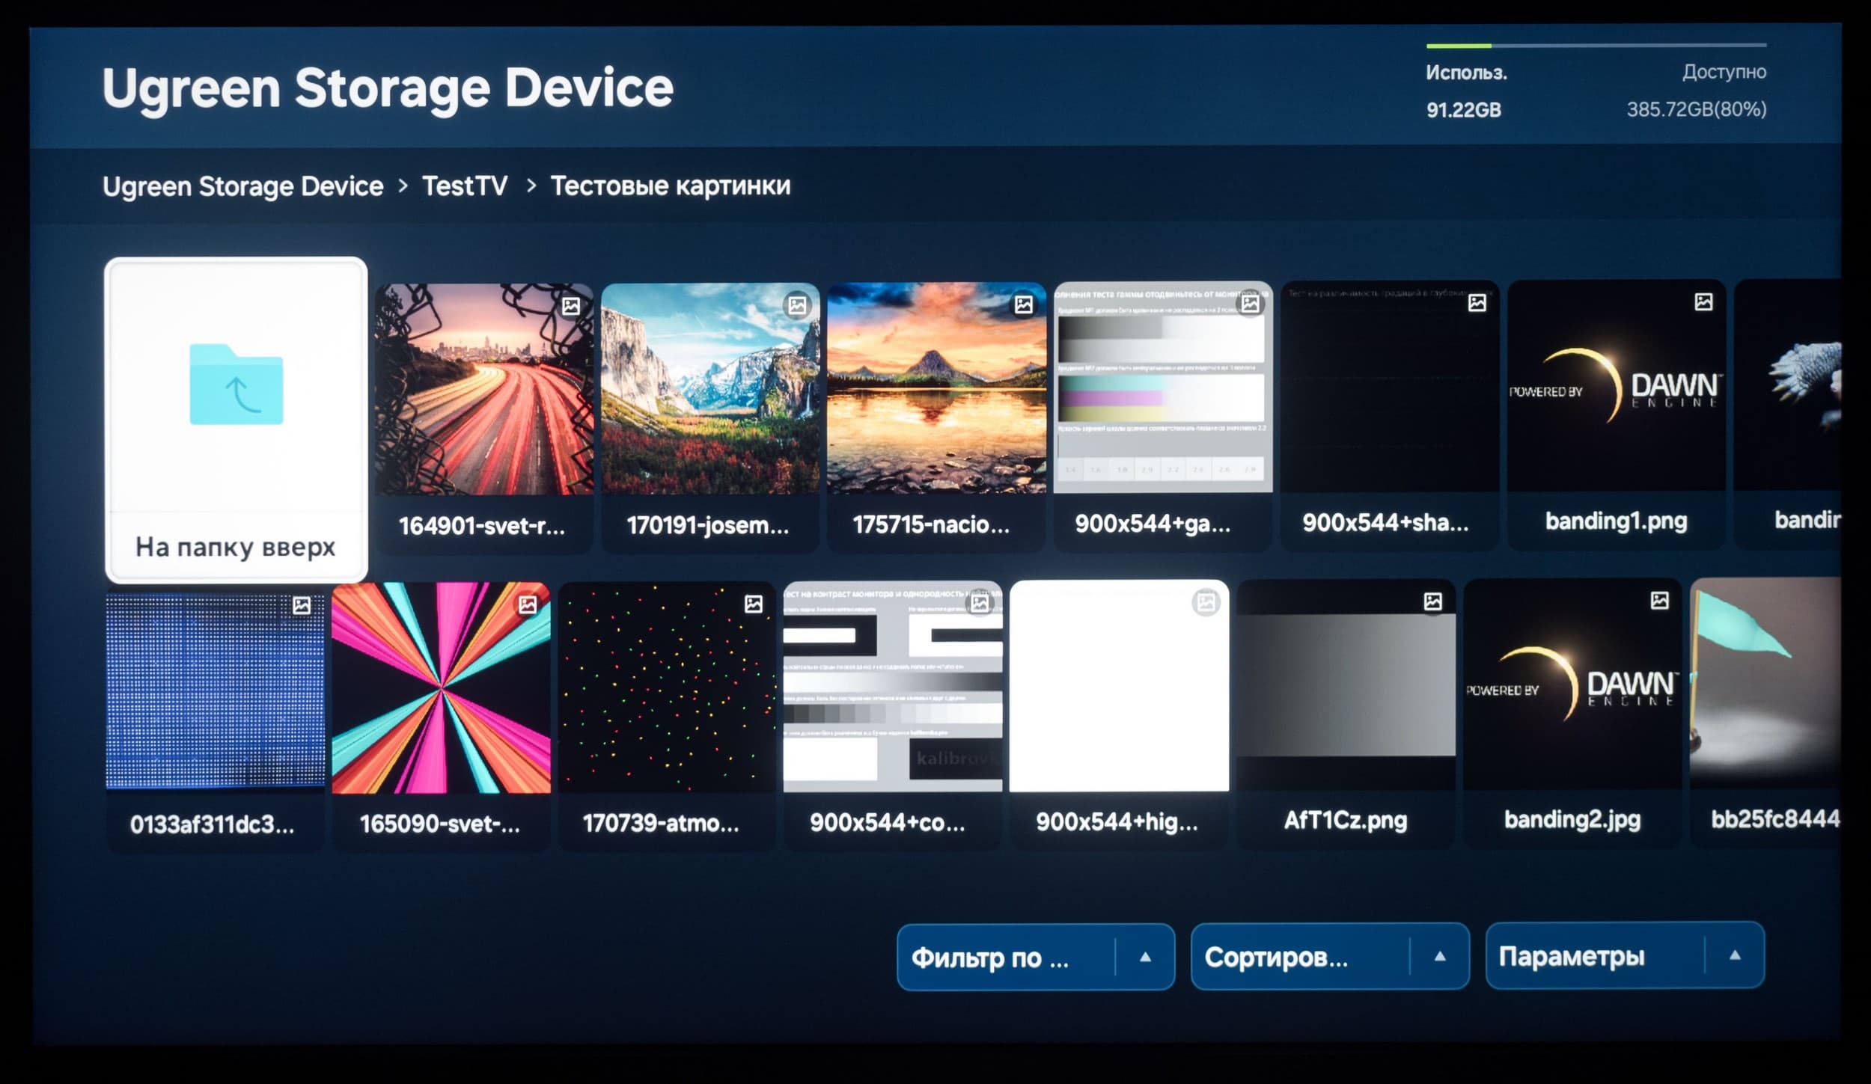Click image icon on AfT1Cz.png tile
Viewport: 1871px width, 1084px height.
1432,601
